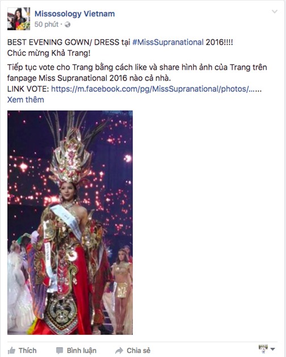Screen dimensions: 286x357
Task: Click the small commenting-as avatar icon
Action: 263,349
